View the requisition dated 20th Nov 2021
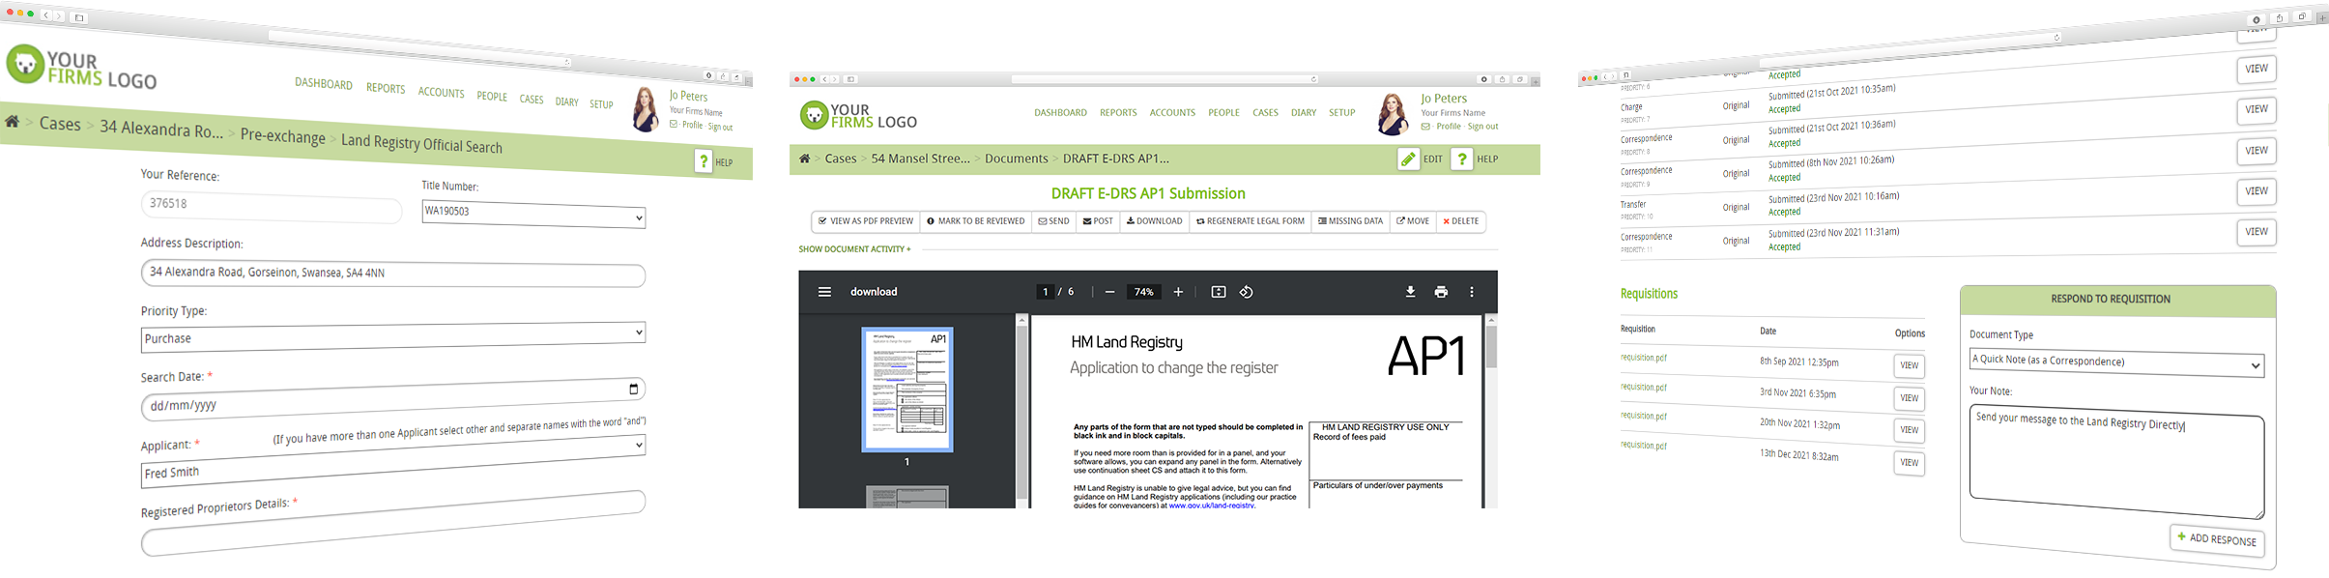 [1909, 430]
